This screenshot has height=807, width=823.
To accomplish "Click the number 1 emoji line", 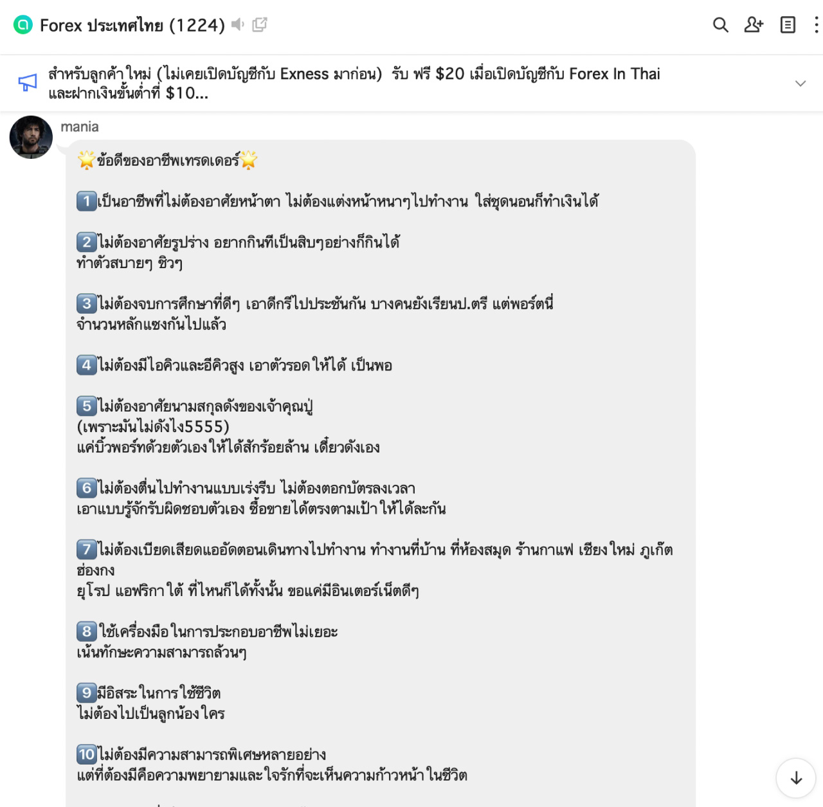I will point(338,201).
